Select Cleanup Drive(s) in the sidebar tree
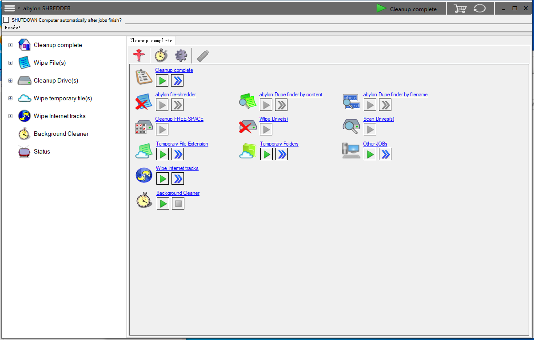The image size is (534, 340). 56,80
